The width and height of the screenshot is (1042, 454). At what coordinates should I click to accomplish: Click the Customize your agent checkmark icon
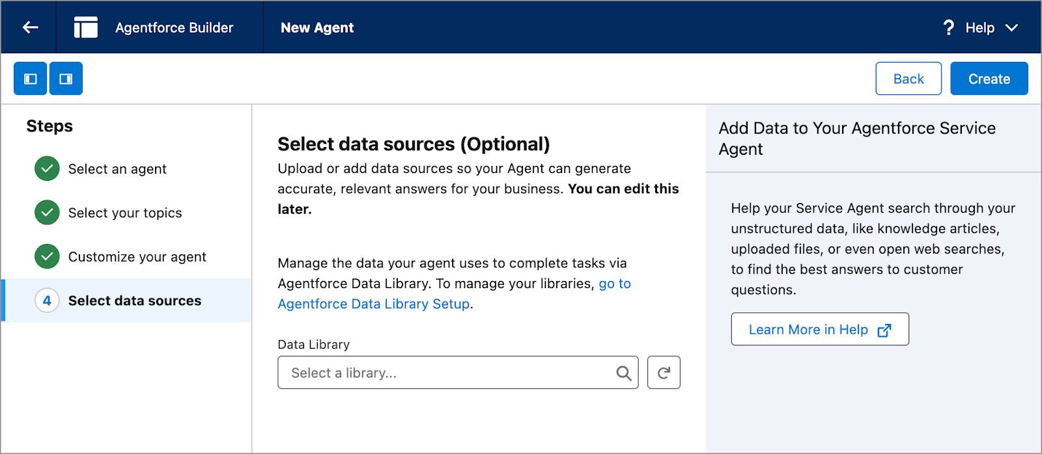[x=47, y=256]
